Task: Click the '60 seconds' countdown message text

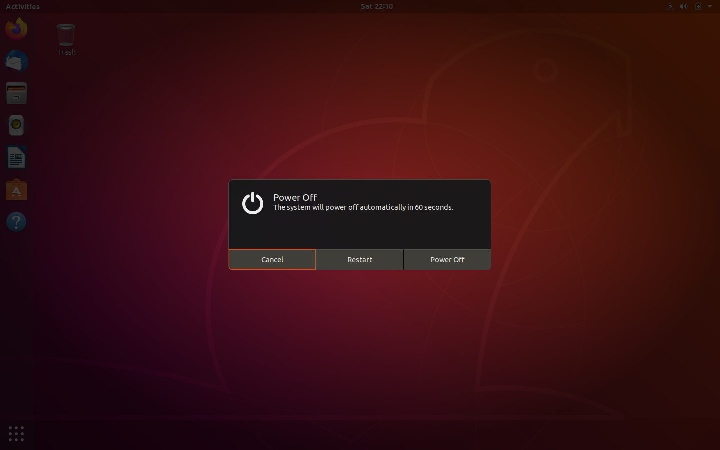Action: pos(363,207)
